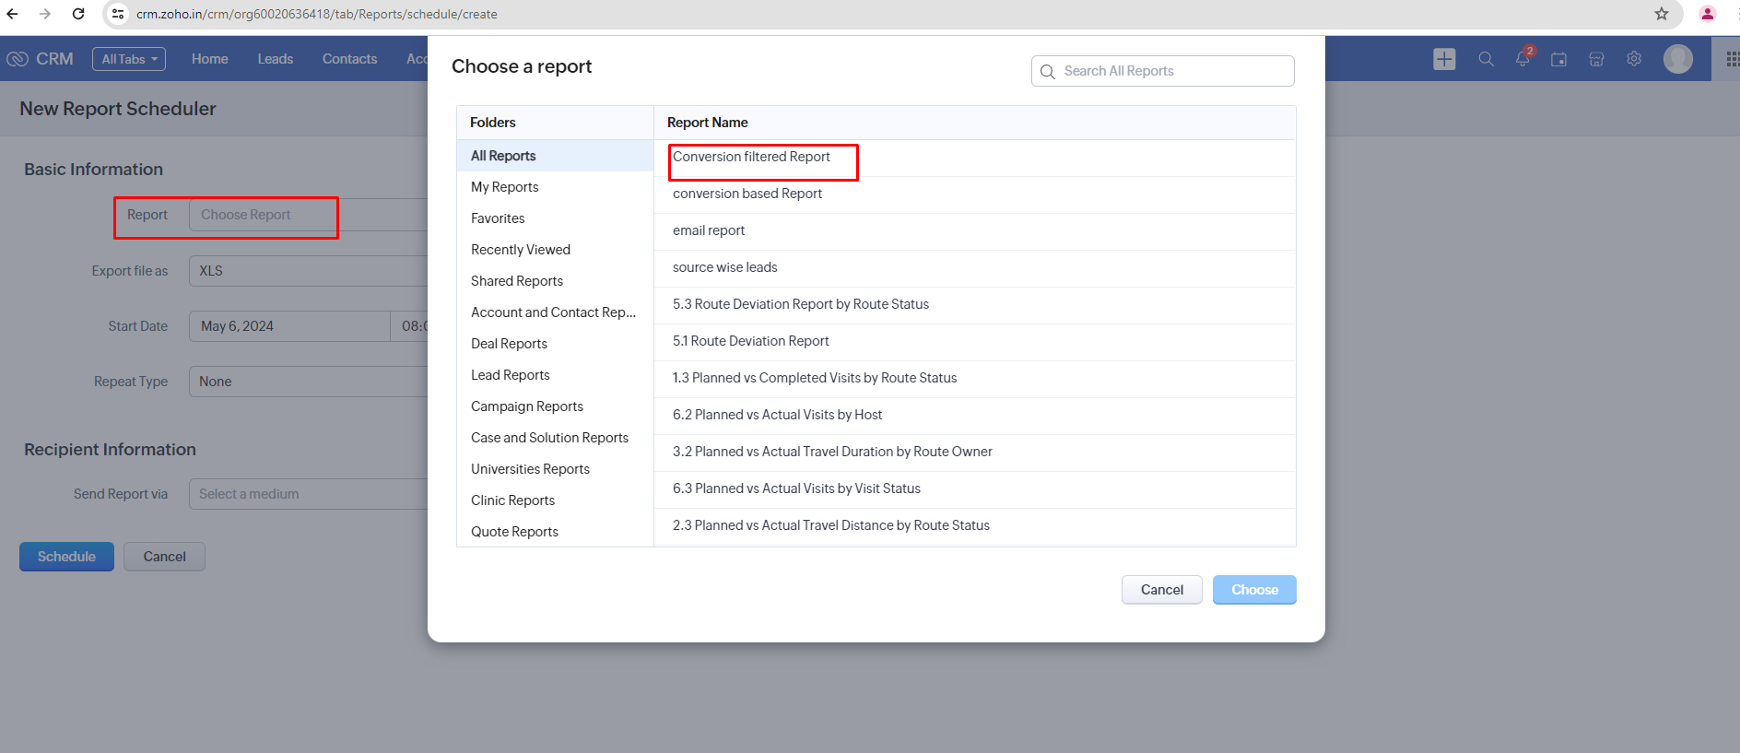Select the Lead Reports folder
The image size is (1740, 753).
(x=555, y=375)
